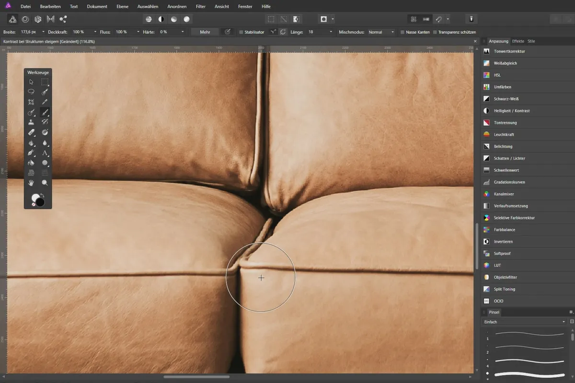Image resolution: width=575 pixels, height=383 pixels.
Task: Enable the Stabilisator checkbox
Action: 241,32
